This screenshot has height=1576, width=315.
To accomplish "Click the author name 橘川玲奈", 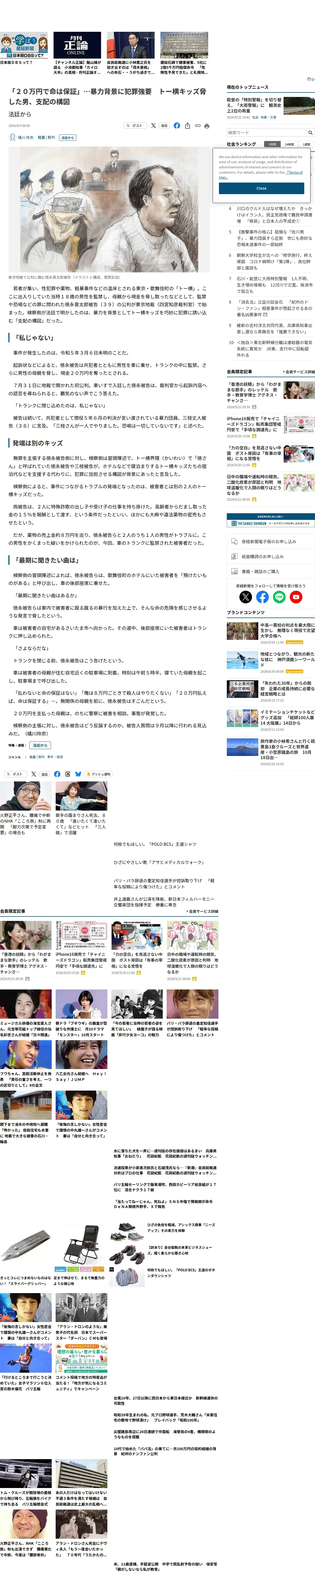I will coord(26,138).
